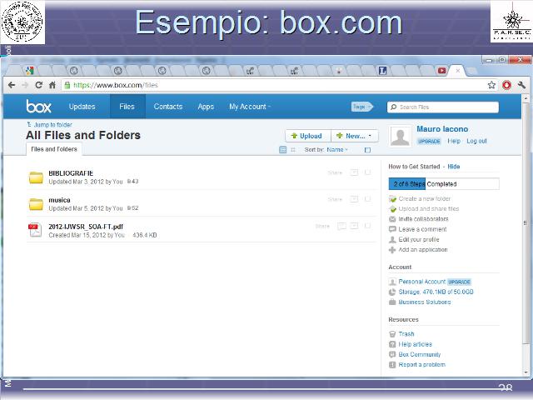Switch to the blue L browser tab

(x=382, y=71)
